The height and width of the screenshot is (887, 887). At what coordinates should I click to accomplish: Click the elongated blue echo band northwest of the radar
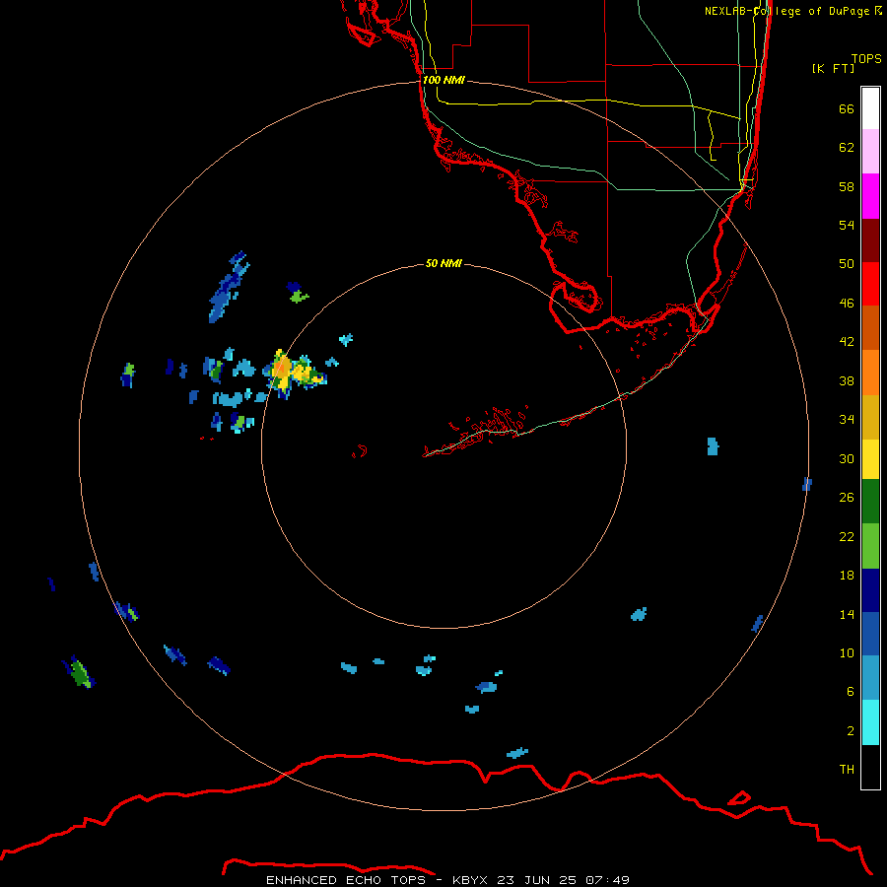pyautogui.click(x=229, y=287)
